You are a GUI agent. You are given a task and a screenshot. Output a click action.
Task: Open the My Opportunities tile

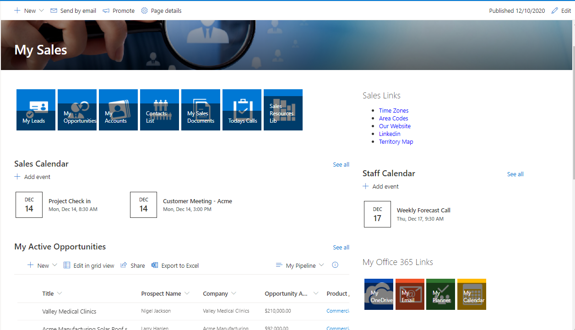pyautogui.click(x=77, y=110)
